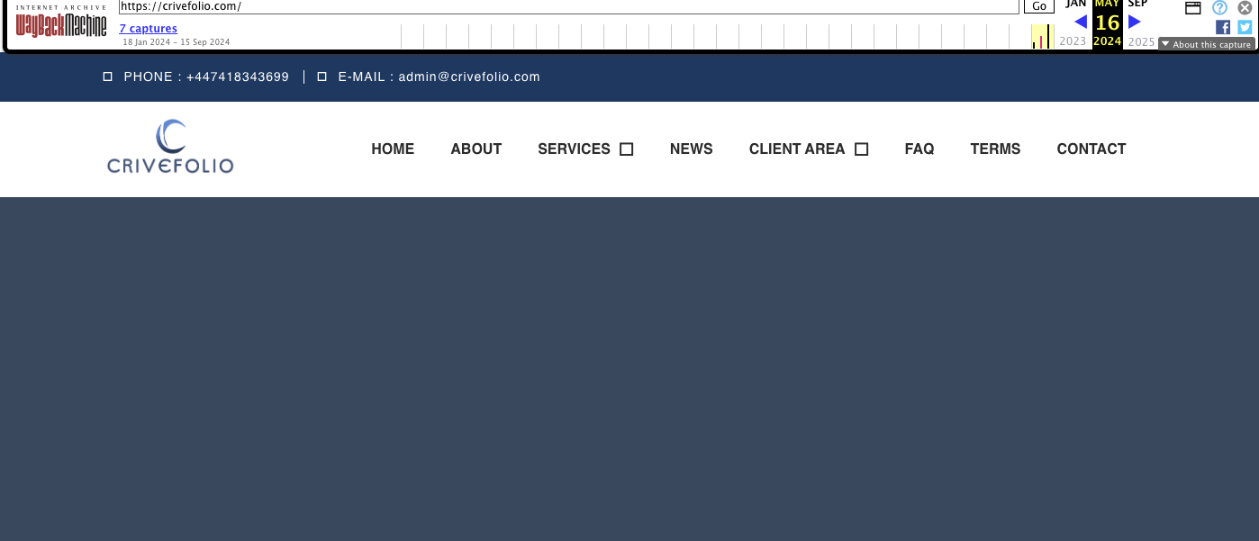1259x541 pixels.
Task: Select HOME in the navigation menu
Action: [393, 149]
